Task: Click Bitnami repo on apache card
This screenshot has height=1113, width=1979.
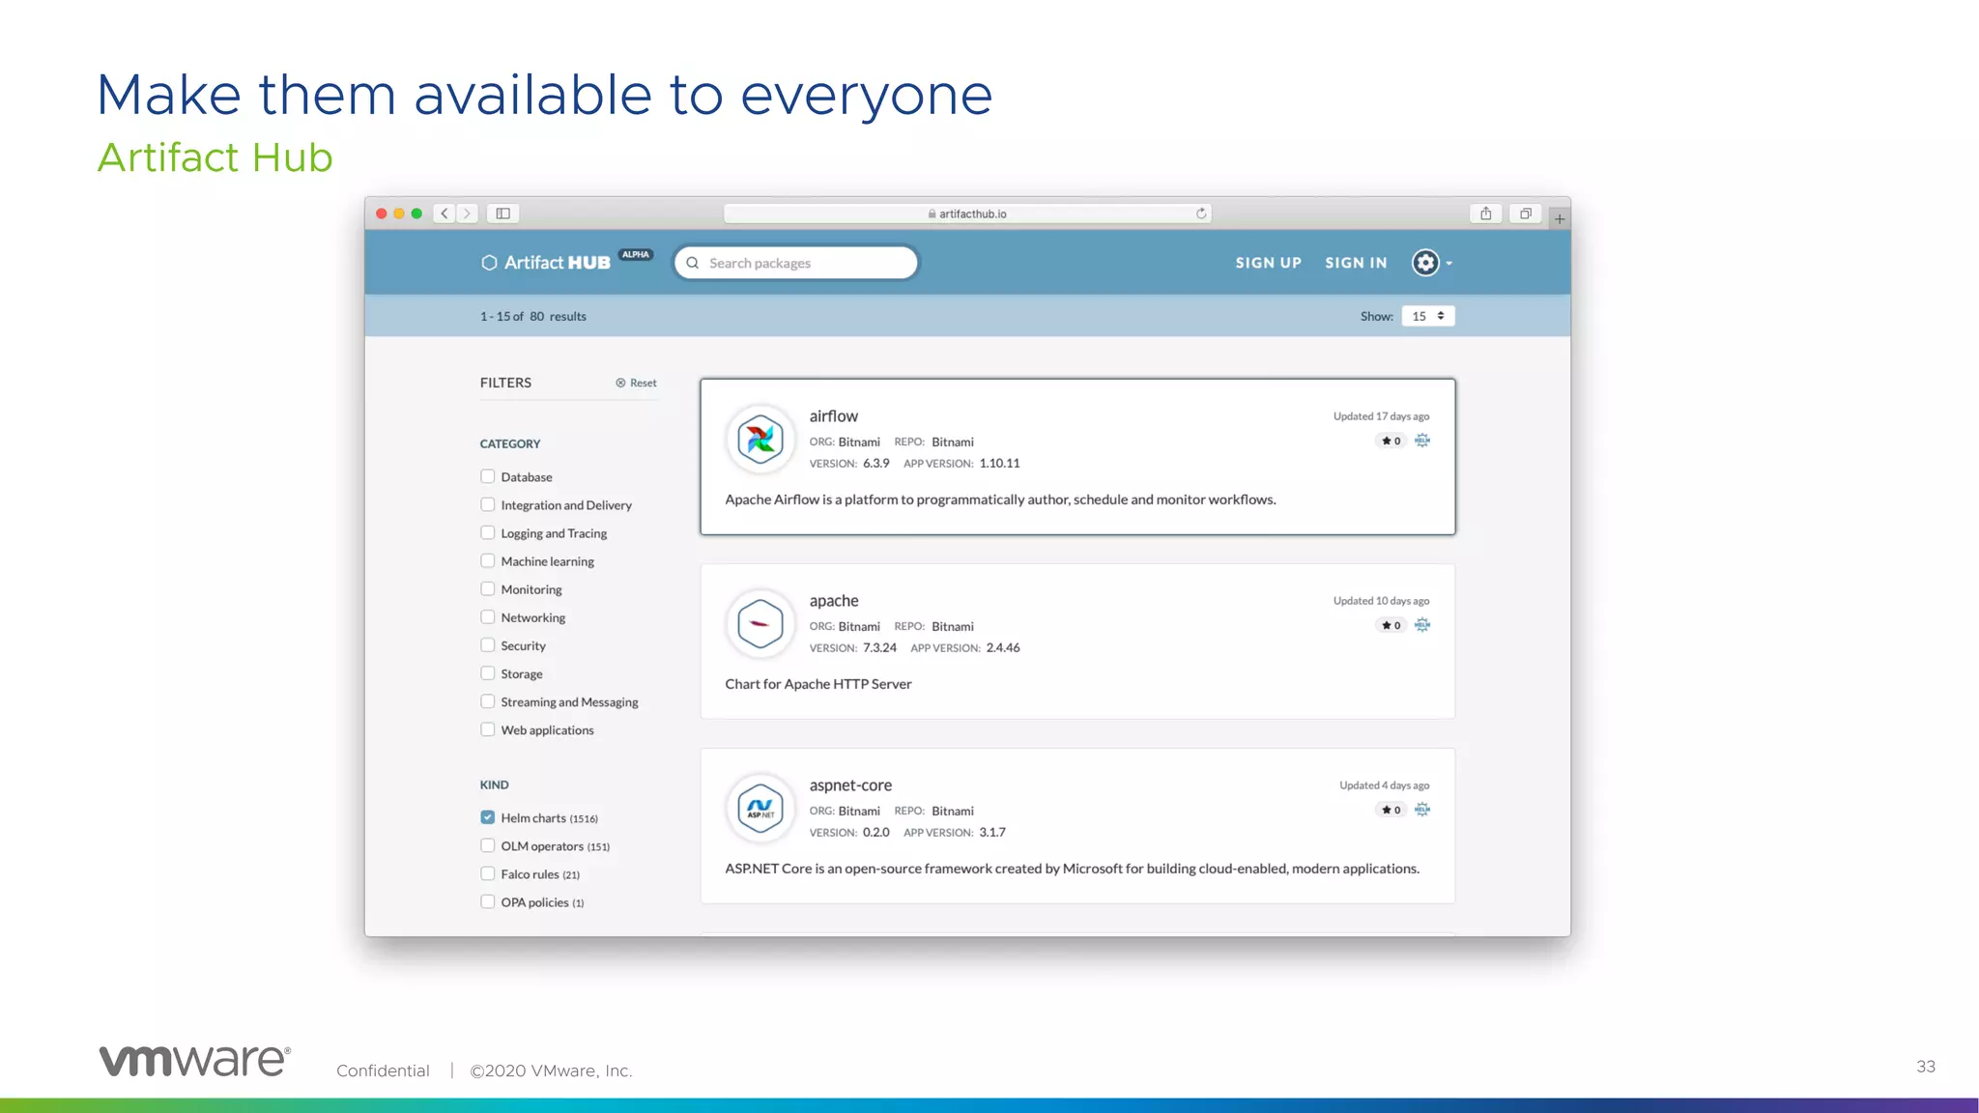Action: (x=953, y=626)
